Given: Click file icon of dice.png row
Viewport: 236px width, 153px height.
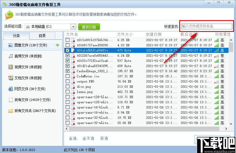Looking at the screenshot, I should tap(73, 87).
